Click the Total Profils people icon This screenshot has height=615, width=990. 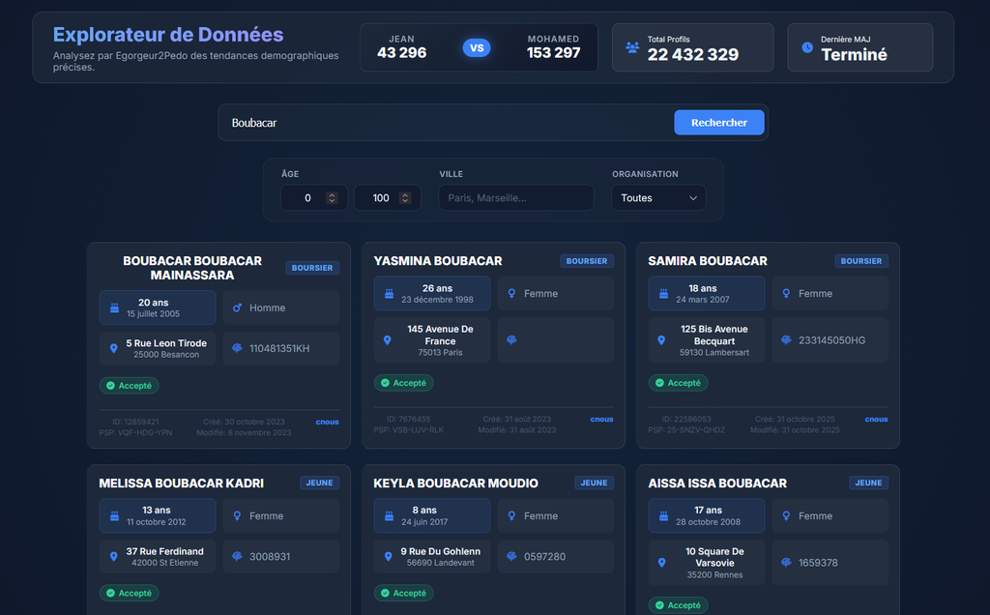pos(632,47)
